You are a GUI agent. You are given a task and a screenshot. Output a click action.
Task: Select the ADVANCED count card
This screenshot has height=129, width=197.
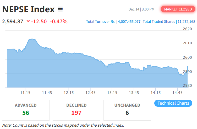coord(26,109)
